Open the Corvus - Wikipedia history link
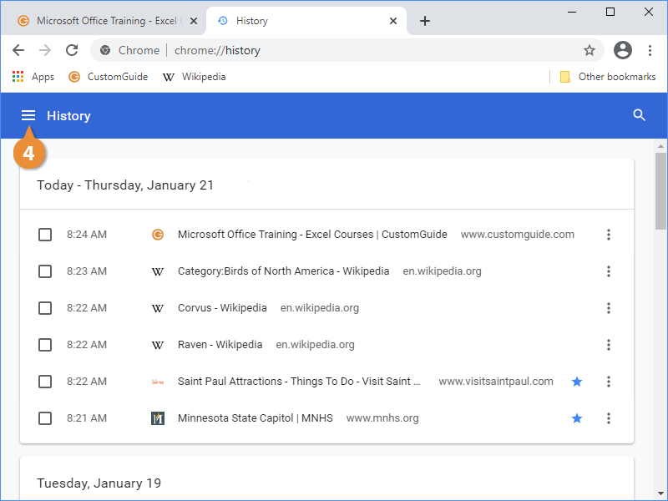 tap(222, 308)
